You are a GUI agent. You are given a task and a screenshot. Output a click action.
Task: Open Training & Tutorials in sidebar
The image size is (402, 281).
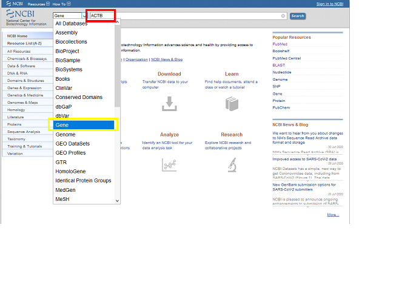(27, 146)
